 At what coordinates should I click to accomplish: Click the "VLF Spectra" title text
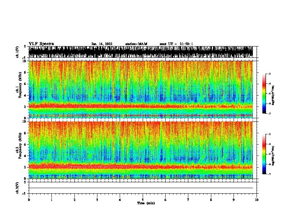coord(41,44)
